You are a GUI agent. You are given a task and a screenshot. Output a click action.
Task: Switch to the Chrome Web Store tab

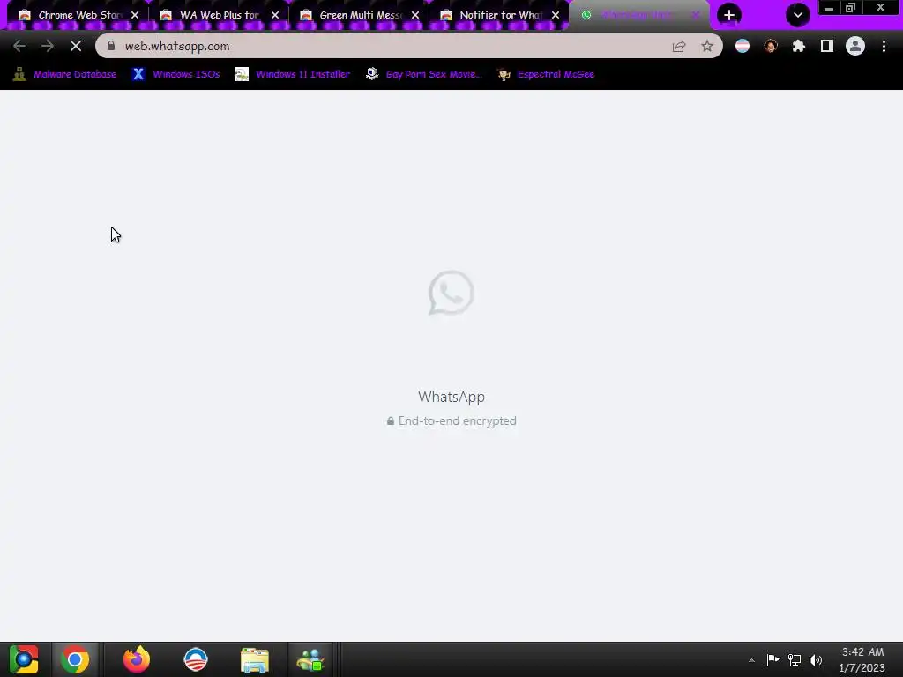click(x=72, y=15)
